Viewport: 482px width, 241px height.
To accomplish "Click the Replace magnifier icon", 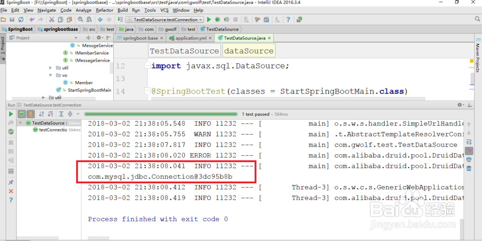I will point(89,20).
